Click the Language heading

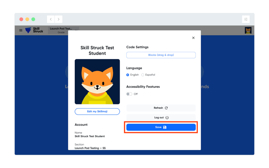[x=134, y=68]
